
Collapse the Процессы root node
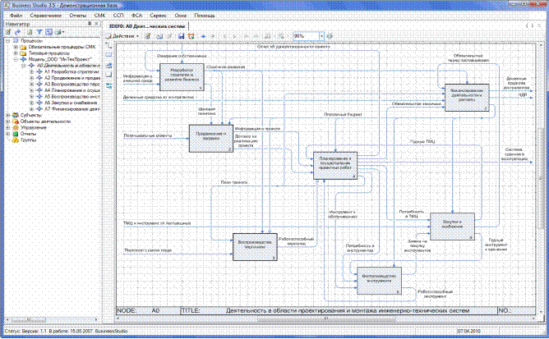7,40
